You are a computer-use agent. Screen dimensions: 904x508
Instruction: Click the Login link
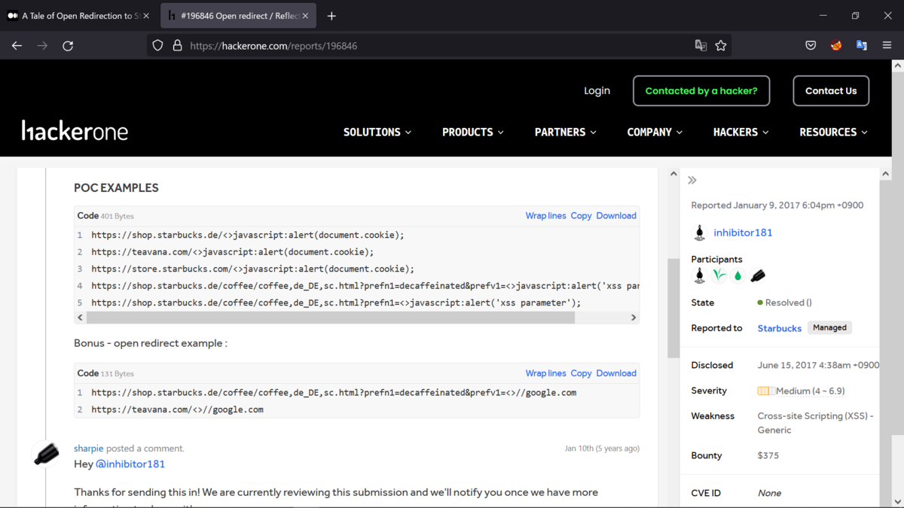pos(597,90)
